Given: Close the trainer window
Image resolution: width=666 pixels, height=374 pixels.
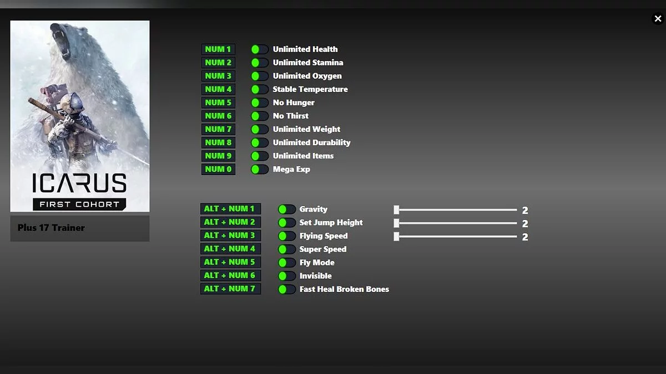Looking at the screenshot, I should coord(657,19).
